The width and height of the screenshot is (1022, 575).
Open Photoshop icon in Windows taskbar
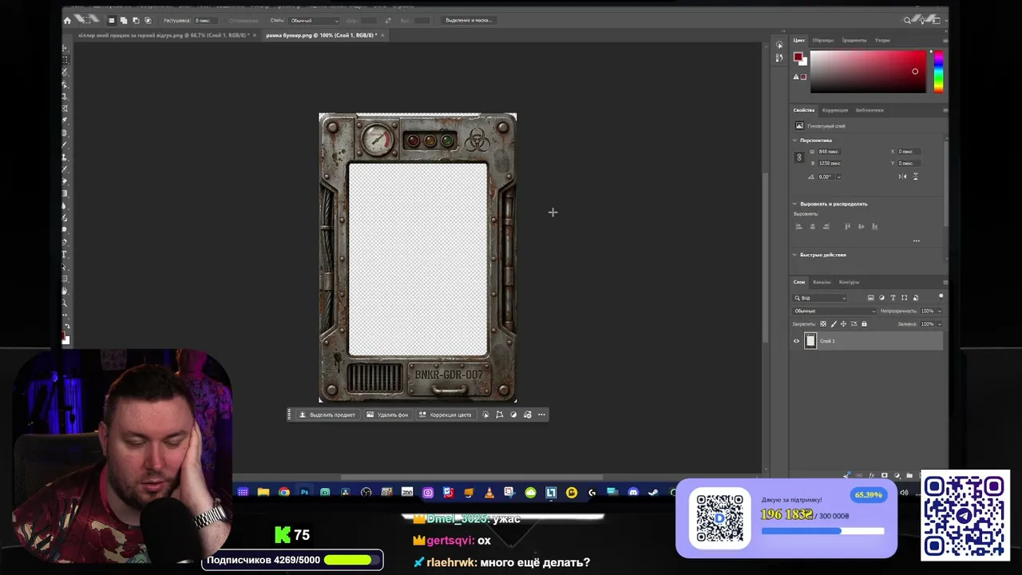point(304,492)
